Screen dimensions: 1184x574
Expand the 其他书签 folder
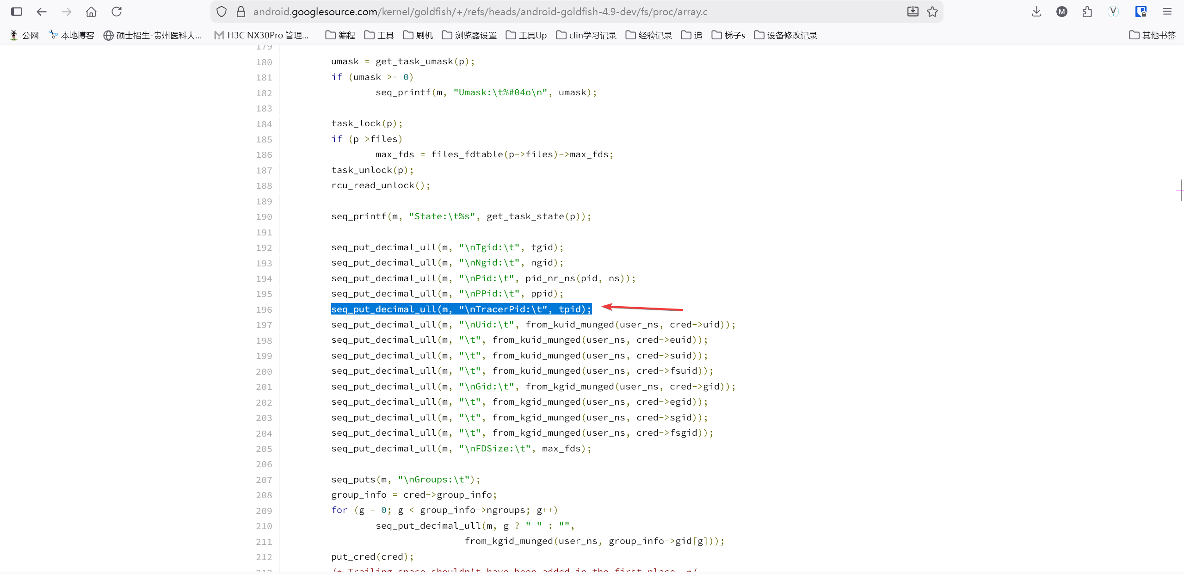[x=1152, y=35]
